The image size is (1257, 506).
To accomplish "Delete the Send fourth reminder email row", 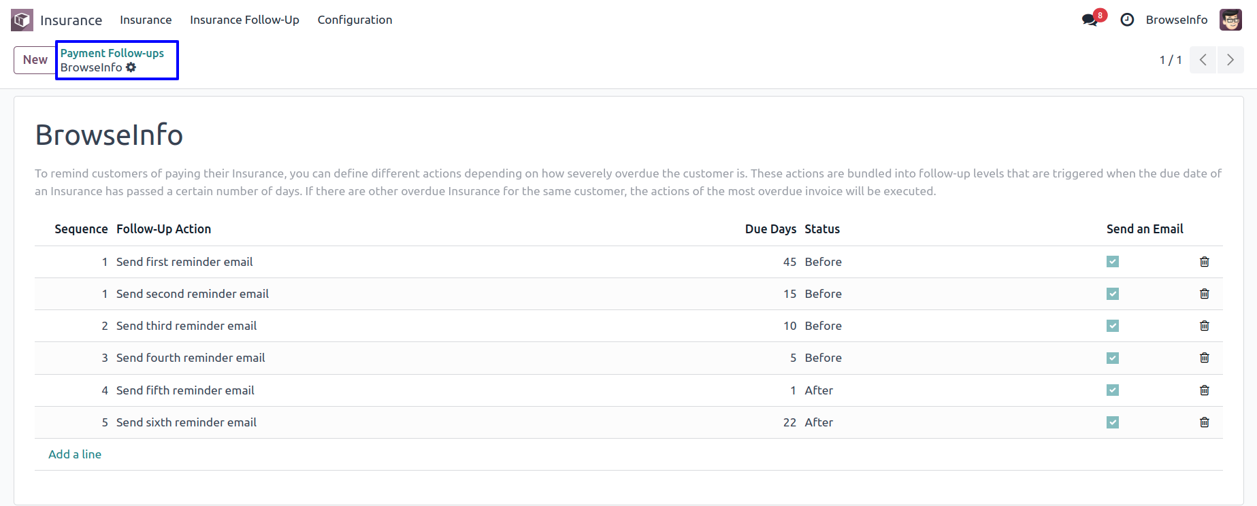I will [1205, 358].
